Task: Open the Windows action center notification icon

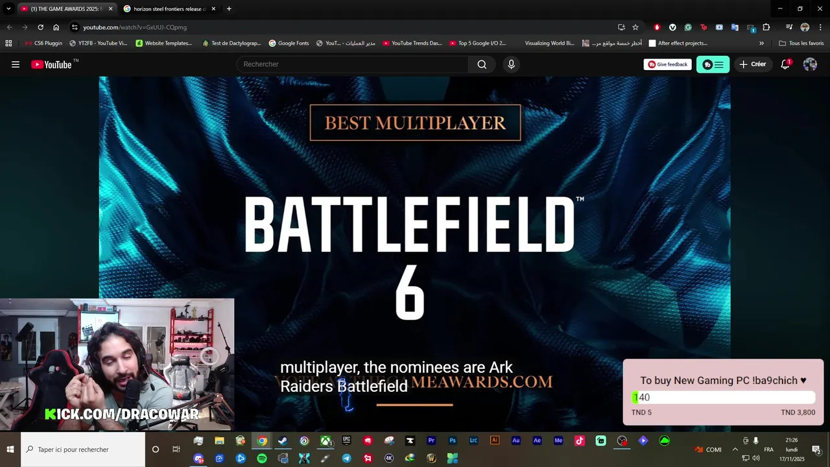Action: pos(816,449)
